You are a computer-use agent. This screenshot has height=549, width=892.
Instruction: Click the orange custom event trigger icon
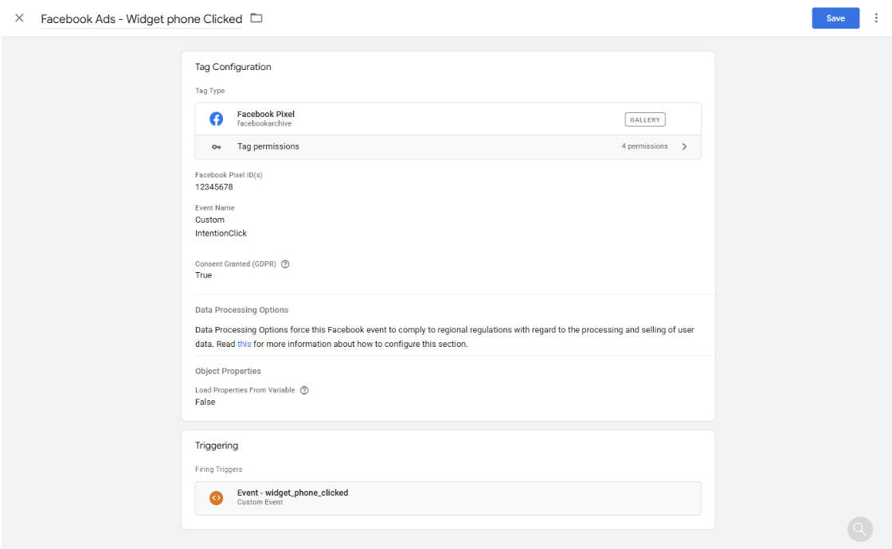216,498
